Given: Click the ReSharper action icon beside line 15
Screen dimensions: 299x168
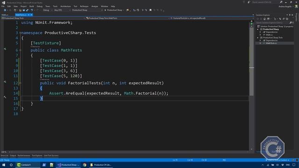Looking at the screenshot, I should (x=5, y=97).
